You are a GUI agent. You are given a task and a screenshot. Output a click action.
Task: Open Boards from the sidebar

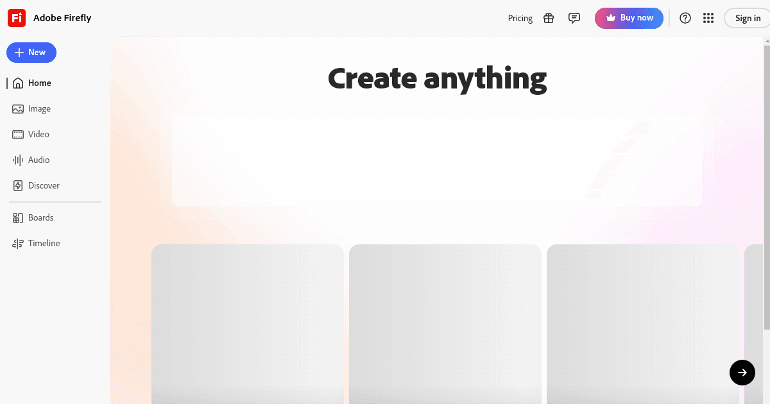tap(33, 218)
